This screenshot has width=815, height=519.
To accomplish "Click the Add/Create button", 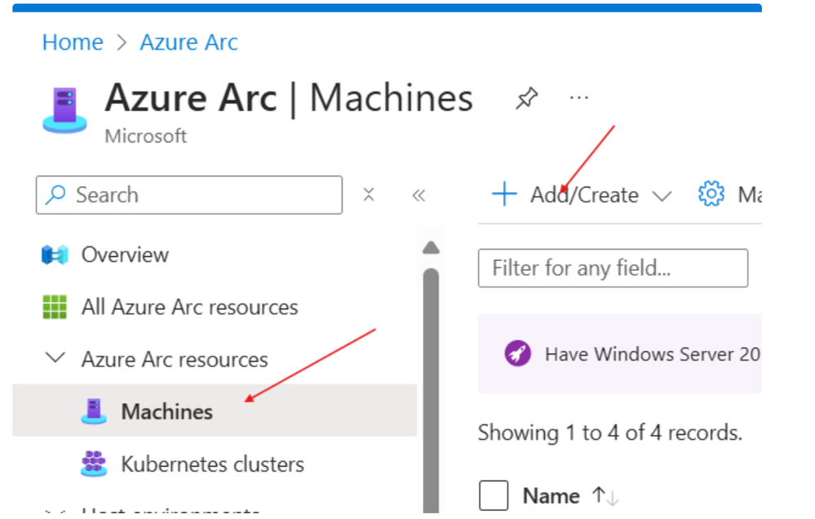I will coord(582,195).
